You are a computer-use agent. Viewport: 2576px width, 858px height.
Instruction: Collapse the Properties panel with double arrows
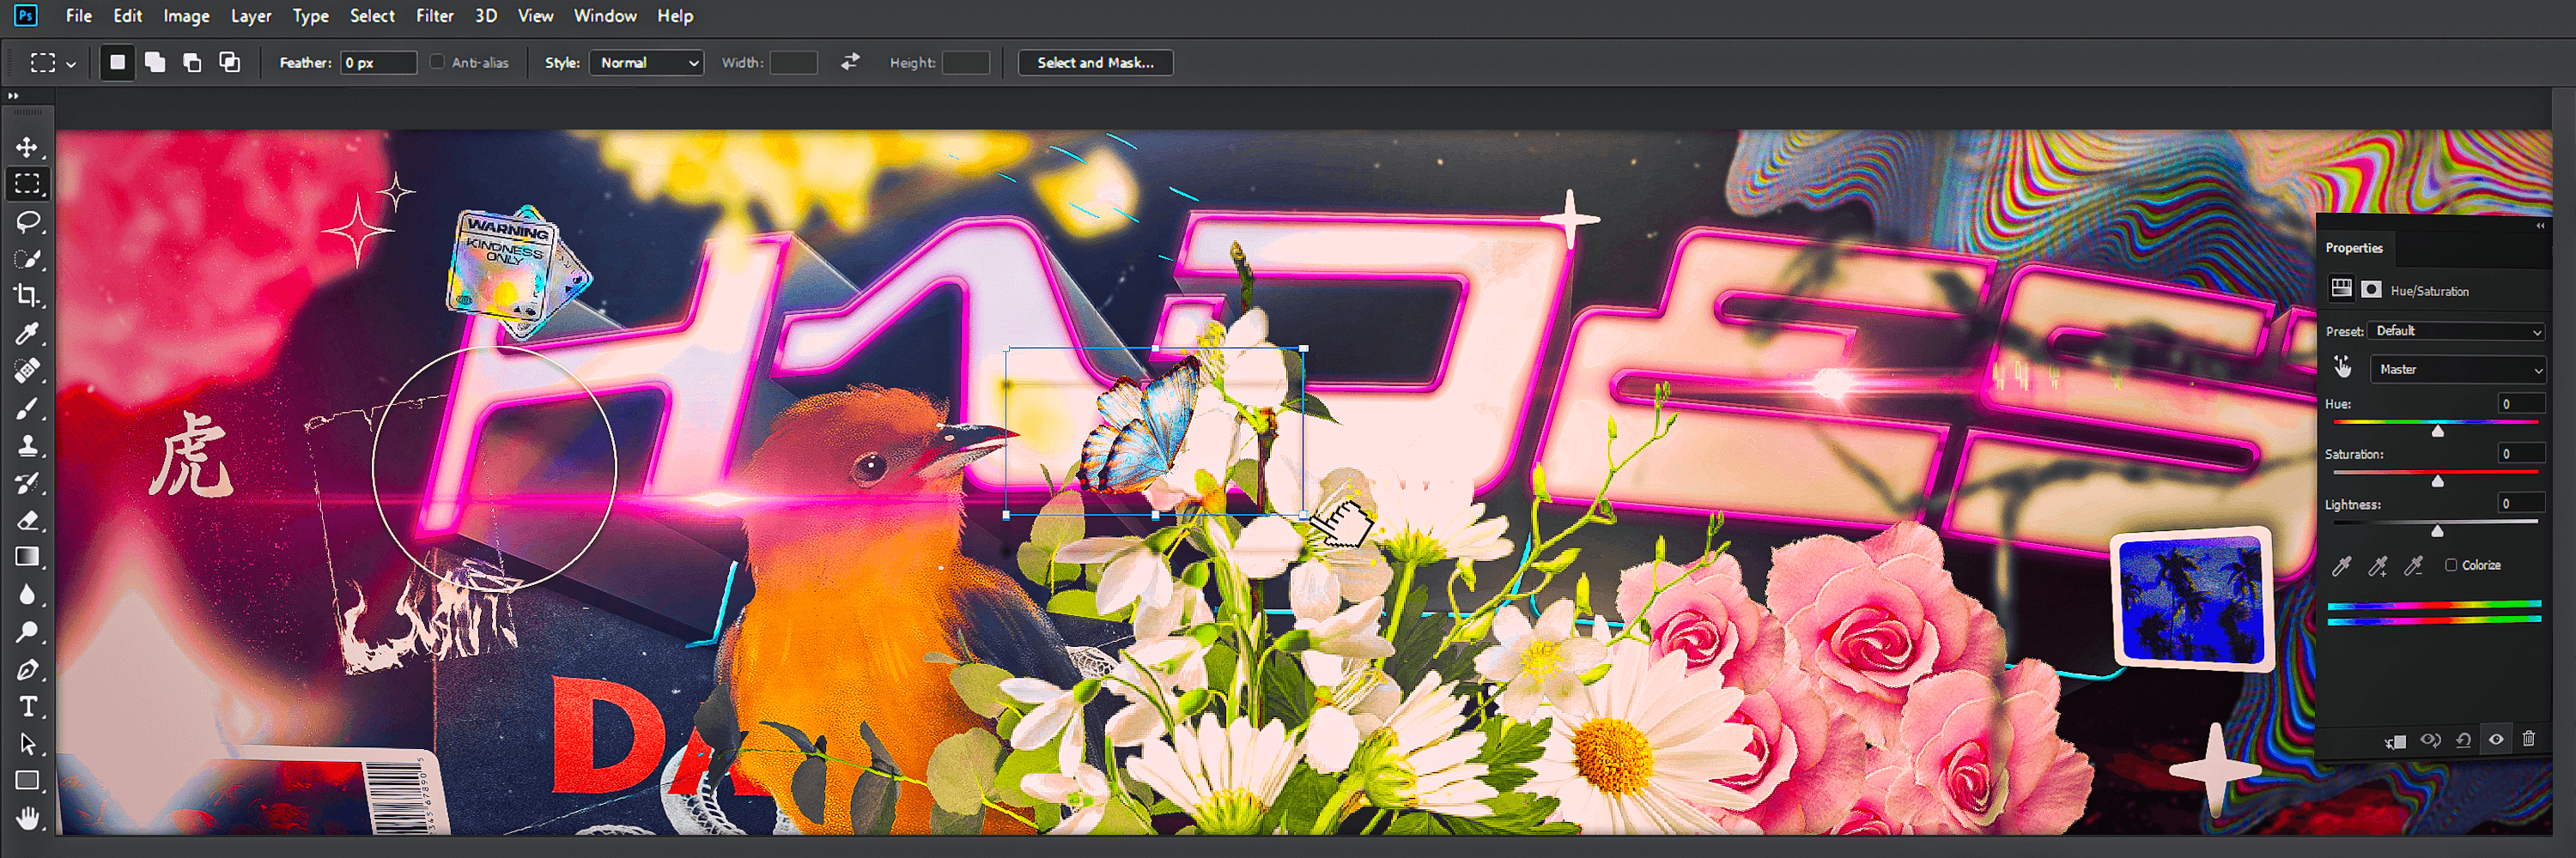(2540, 226)
